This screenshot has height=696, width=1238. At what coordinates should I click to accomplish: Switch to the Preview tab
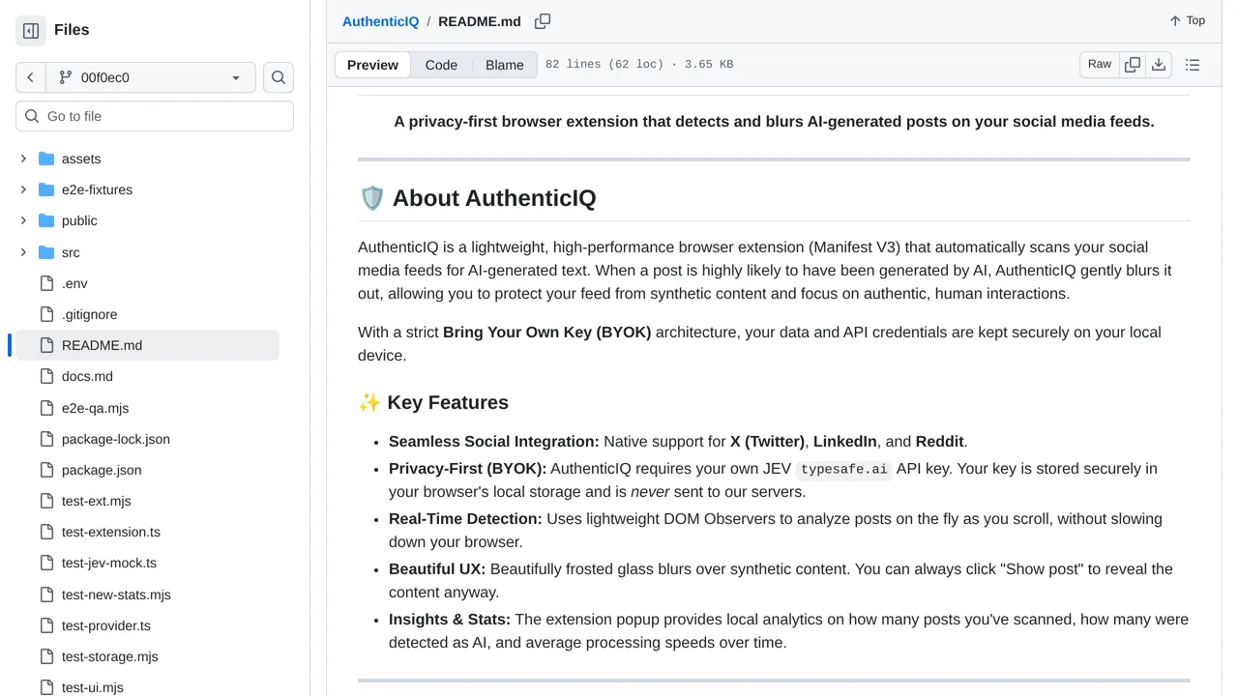pos(372,65)
